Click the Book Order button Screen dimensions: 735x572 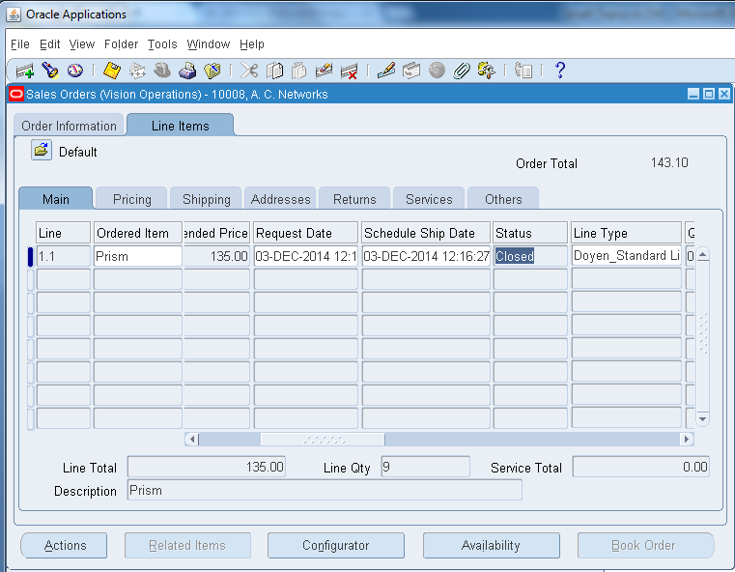[x=645, y=545]
